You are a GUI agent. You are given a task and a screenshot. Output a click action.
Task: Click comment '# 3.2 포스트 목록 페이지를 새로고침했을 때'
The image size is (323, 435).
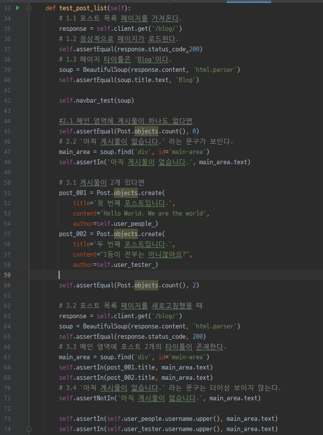pyautogui.click(x=131, y=305)
